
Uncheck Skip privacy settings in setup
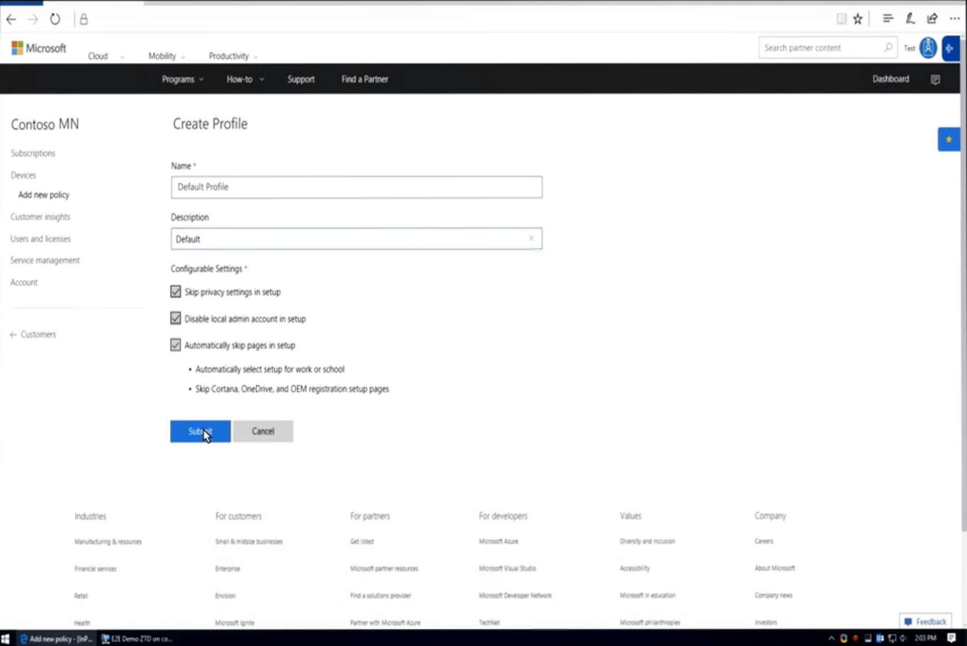click(175, 292)
